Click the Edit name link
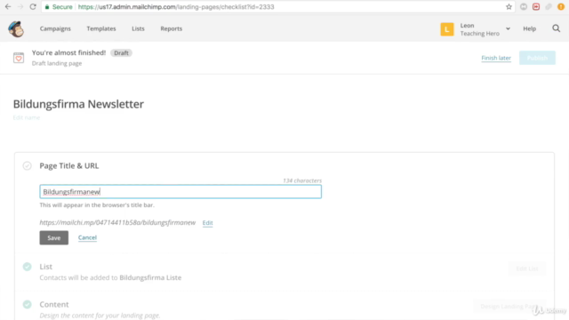 (x=27, y=117)
